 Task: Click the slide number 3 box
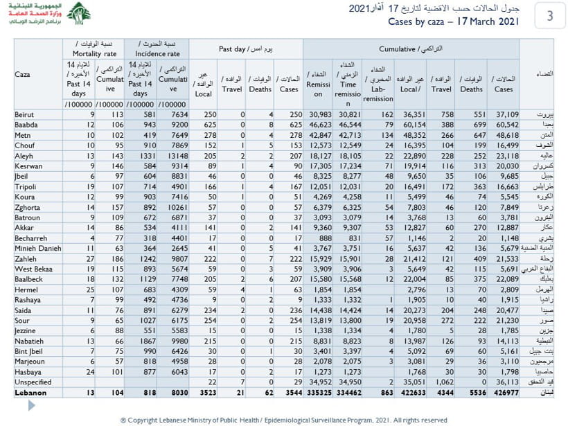(550, 15)
